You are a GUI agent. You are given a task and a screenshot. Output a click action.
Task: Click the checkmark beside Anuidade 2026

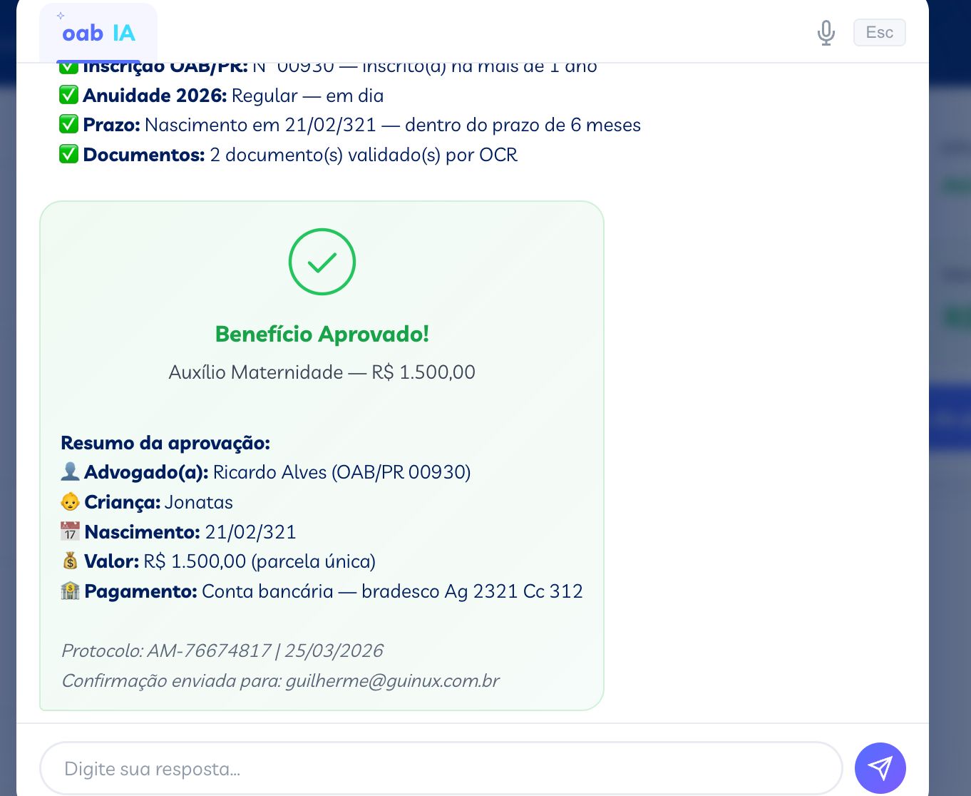[68, 95]
